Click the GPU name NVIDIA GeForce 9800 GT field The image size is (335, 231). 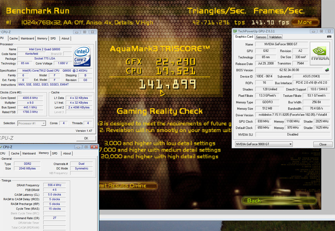click(281, 44)
